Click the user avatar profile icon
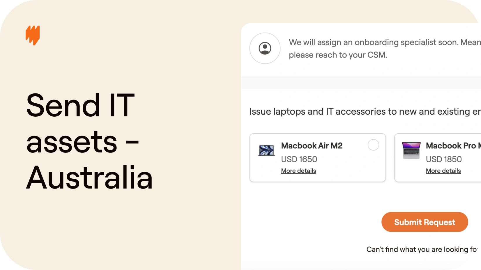This screenshot has height=270, width=481. tap(265, 48)
